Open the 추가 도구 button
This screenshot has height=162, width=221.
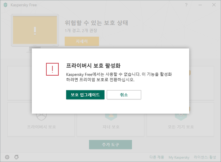coord(110,144)
